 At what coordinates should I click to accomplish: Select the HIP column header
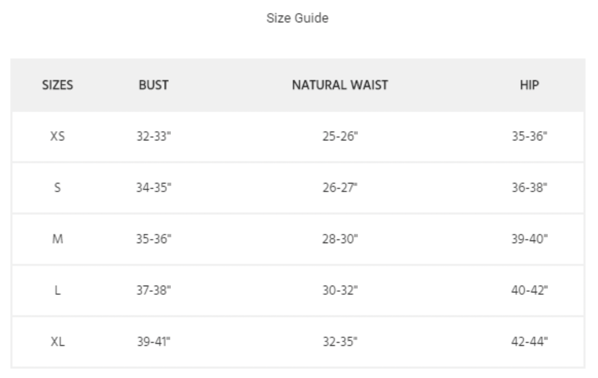[529, 85]
